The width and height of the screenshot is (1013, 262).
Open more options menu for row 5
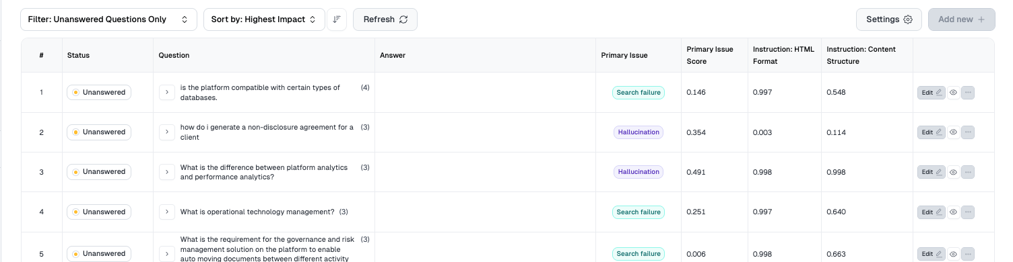(x=968, y=254)
